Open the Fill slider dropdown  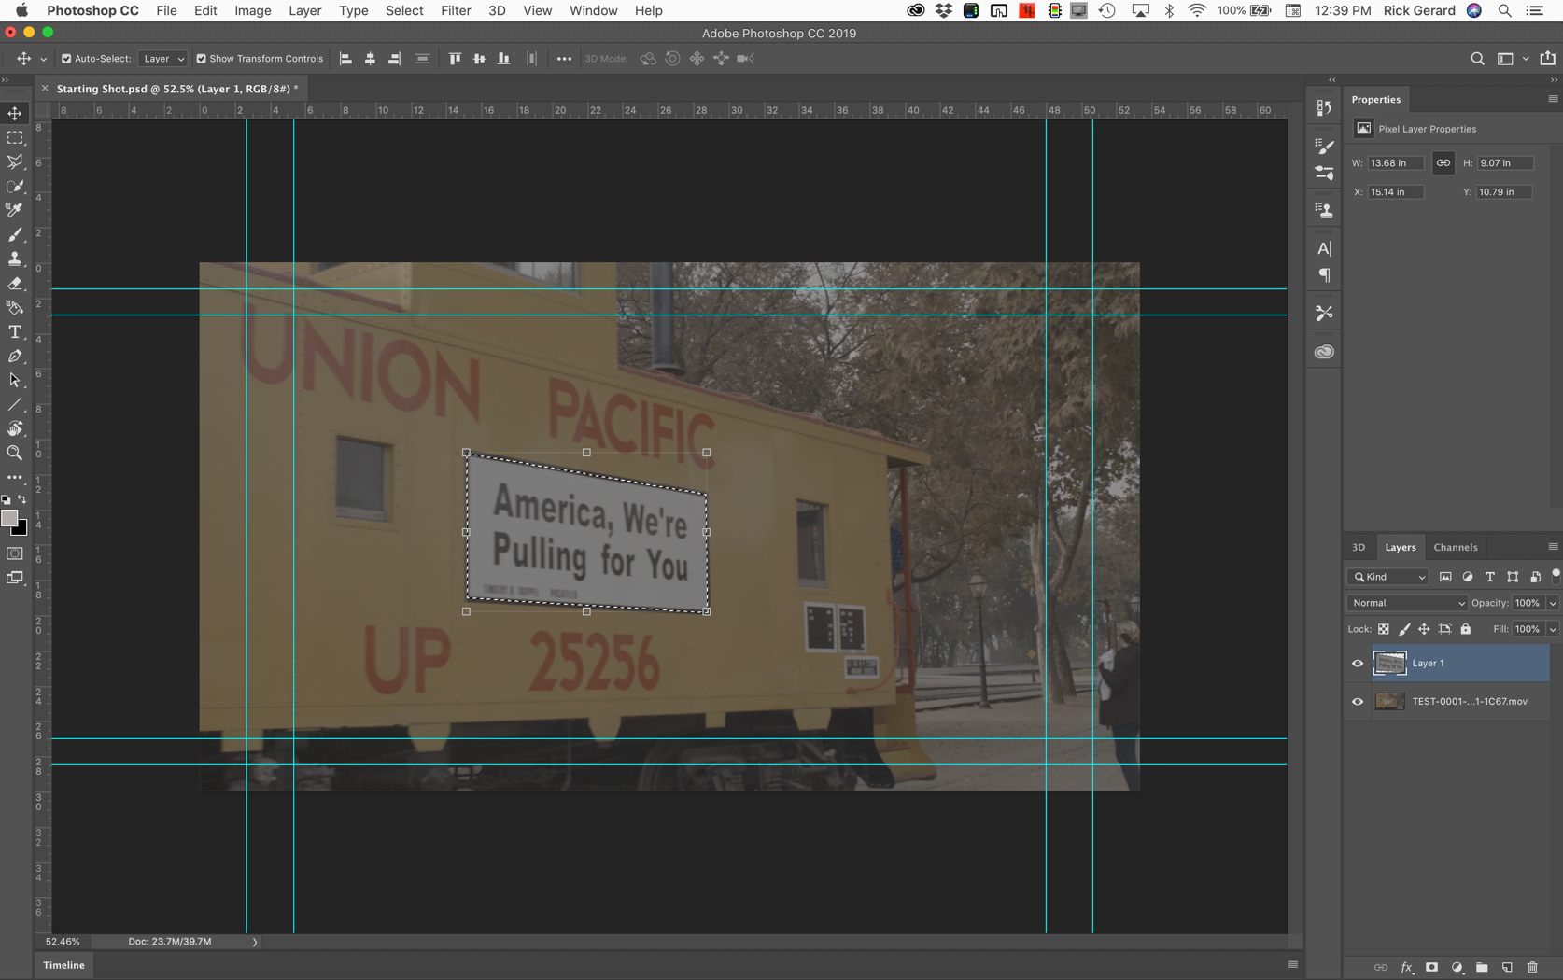1553,629
